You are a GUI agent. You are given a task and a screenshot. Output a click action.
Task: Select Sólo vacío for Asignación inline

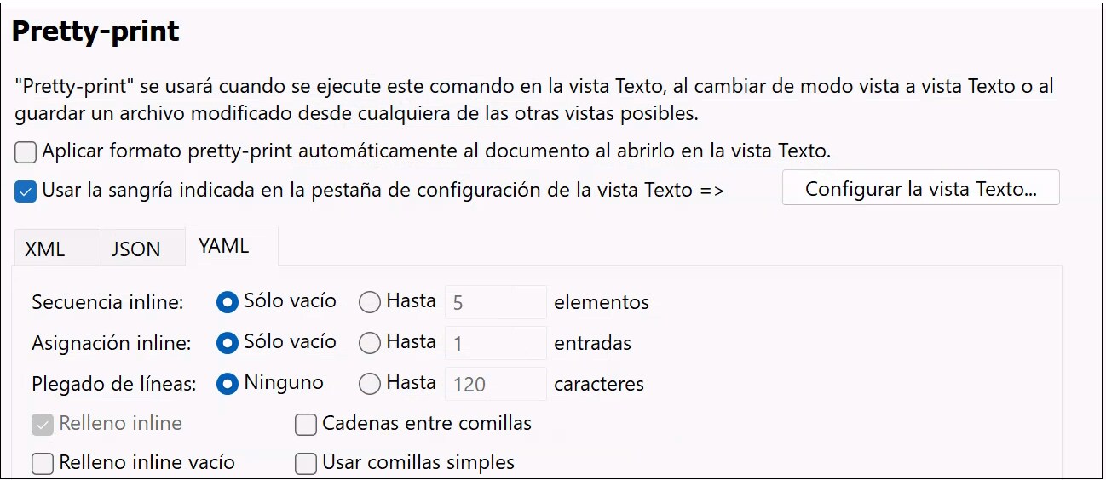[228, 343]
